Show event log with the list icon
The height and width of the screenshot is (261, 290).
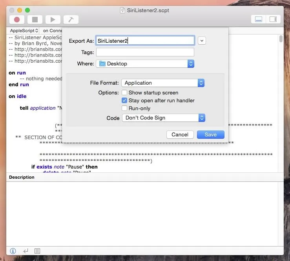point(37,251)
